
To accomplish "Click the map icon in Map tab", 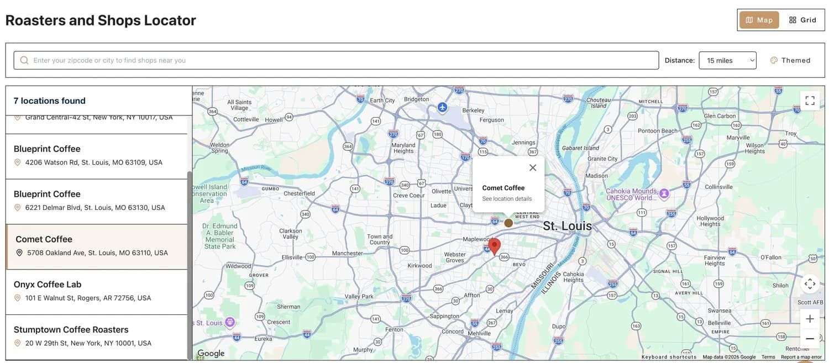I will pos(749,20).
